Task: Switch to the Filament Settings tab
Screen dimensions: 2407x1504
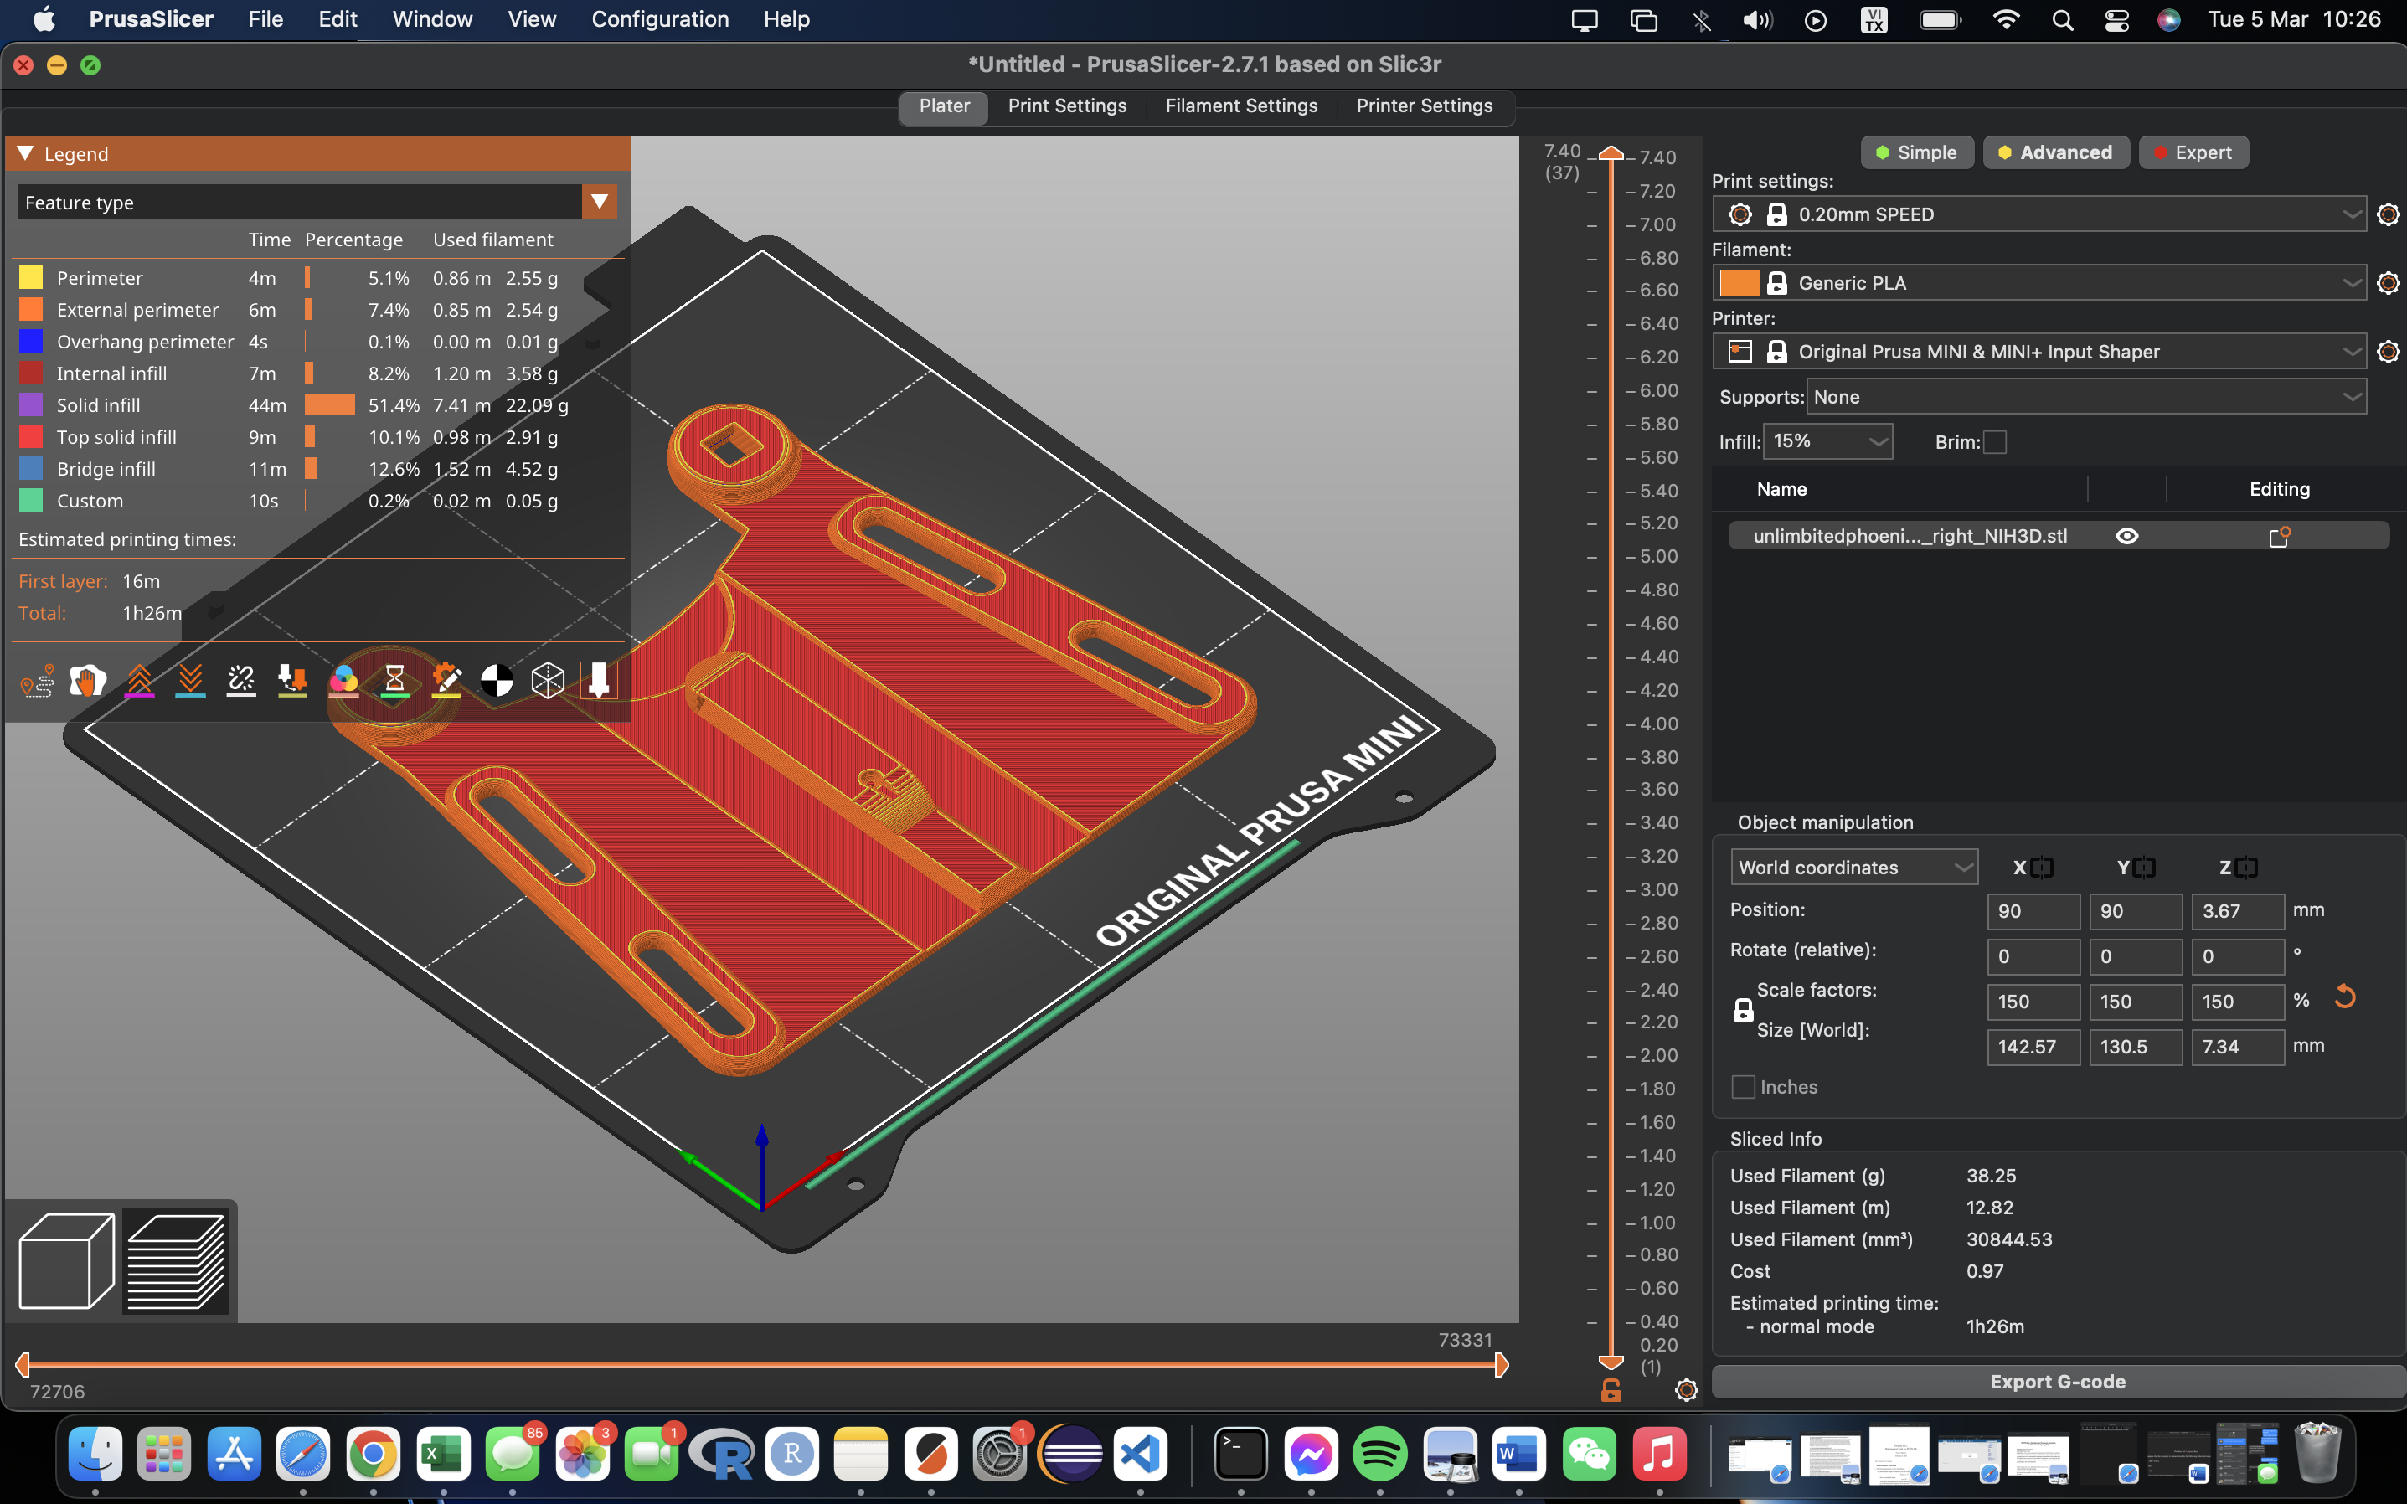Action: [1240, 106]
